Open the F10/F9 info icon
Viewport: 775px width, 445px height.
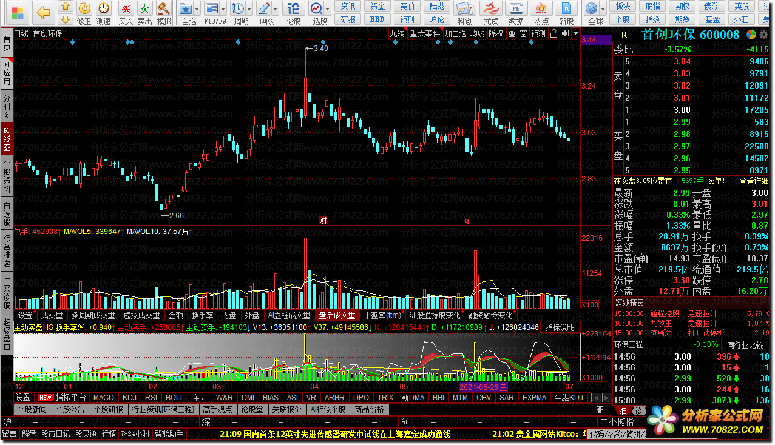coord(212,8)
